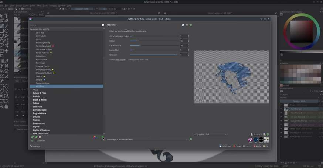Expand the Black & White category
This screenshot has width=323, height=168.
tap(31, 100)
